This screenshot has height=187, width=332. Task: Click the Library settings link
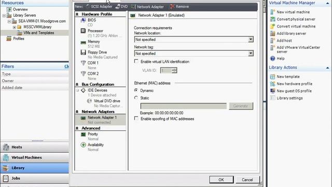289,98
